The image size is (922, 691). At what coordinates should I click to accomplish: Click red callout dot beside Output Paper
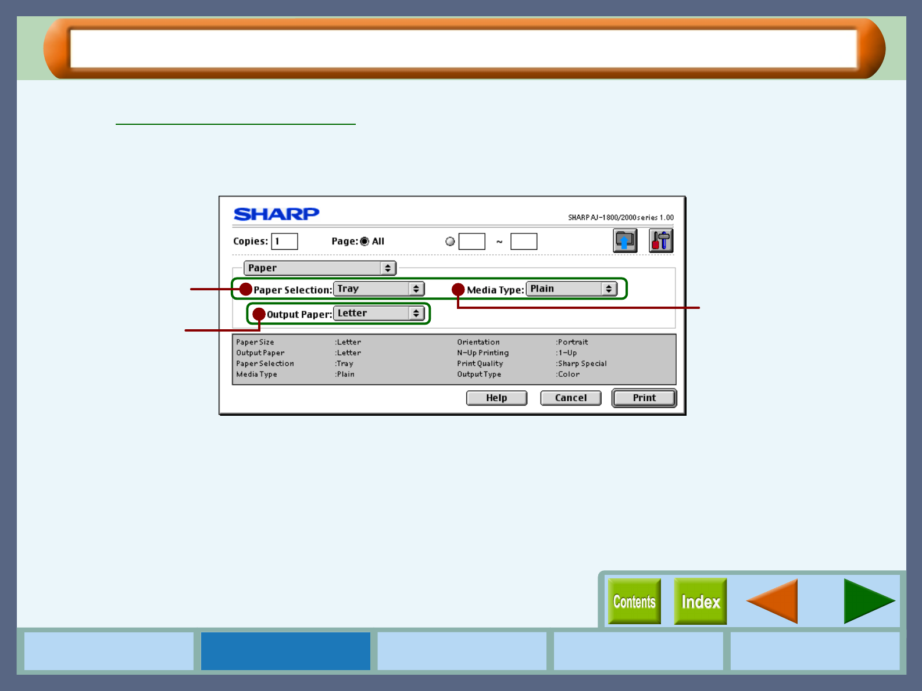click(x=259, y=314)
